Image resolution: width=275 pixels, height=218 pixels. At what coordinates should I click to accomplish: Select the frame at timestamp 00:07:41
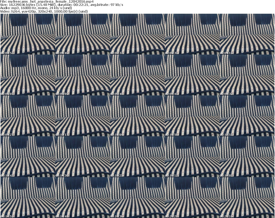click(x=192, y=75)
